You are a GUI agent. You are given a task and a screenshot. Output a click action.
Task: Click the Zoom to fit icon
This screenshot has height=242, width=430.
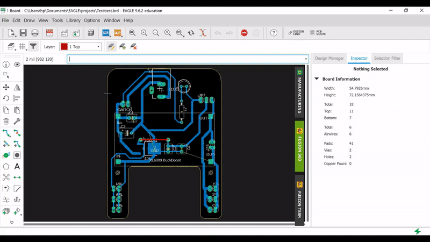[x=132, y=33]
